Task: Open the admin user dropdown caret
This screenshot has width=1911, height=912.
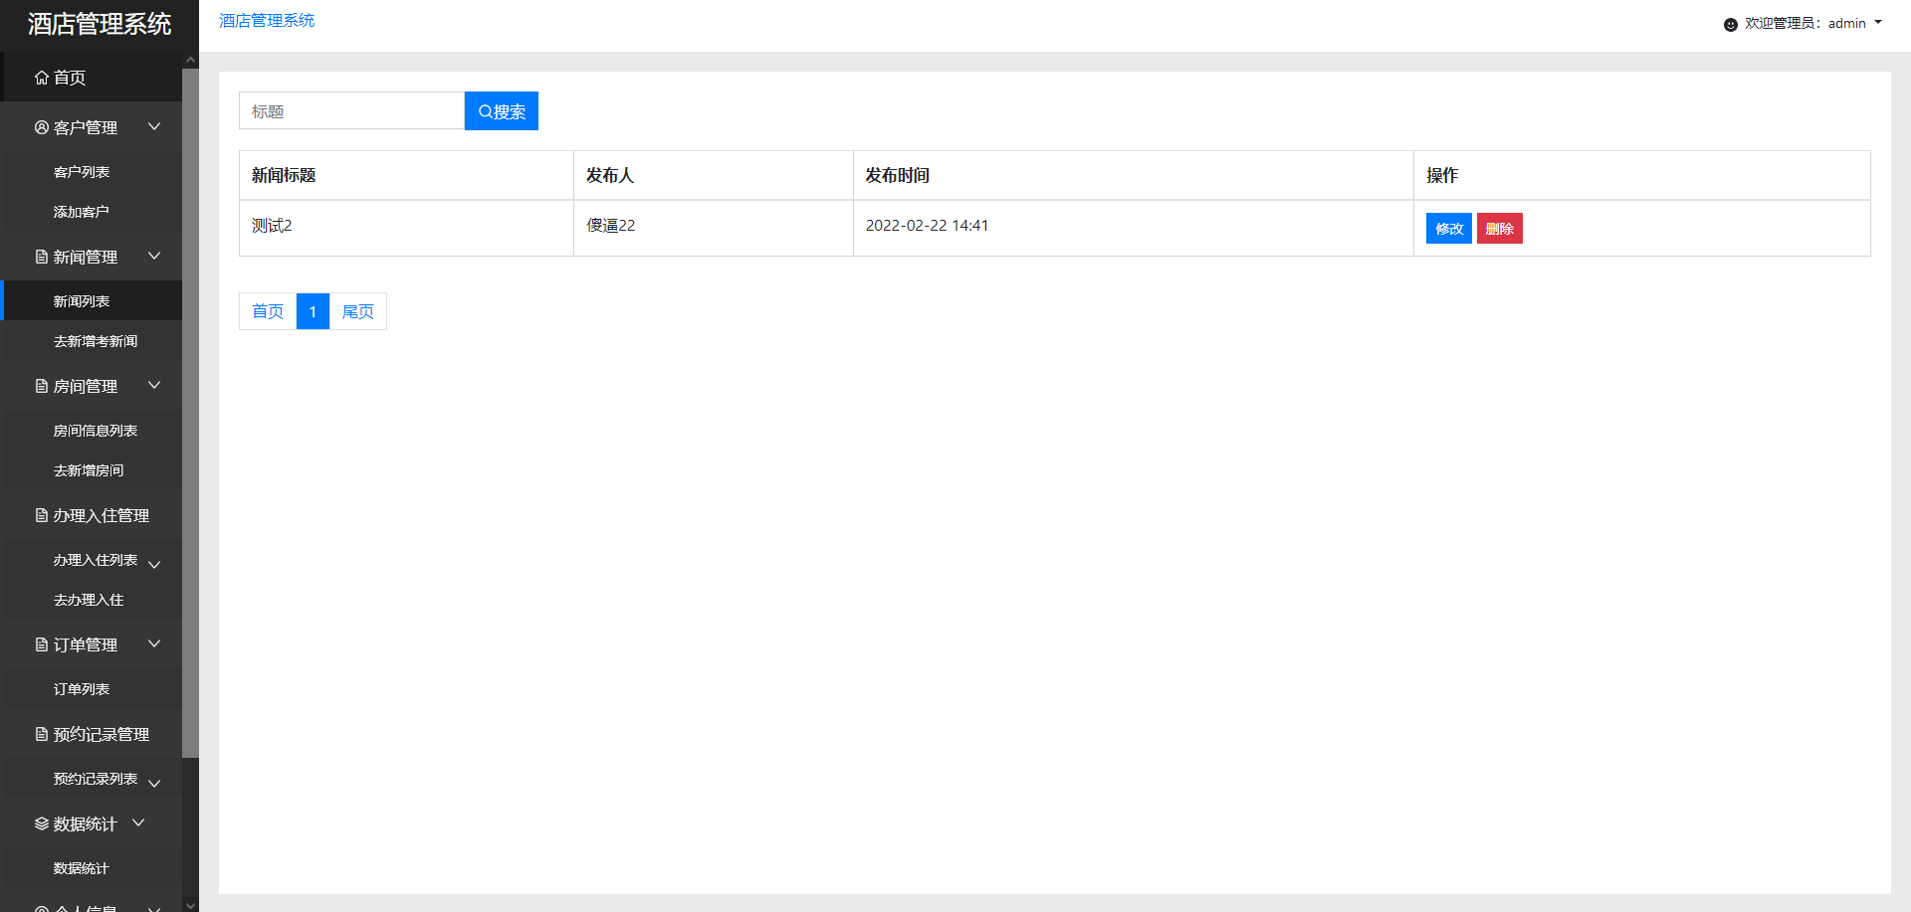Action: pyautogui.click(x=1878, y=22)
